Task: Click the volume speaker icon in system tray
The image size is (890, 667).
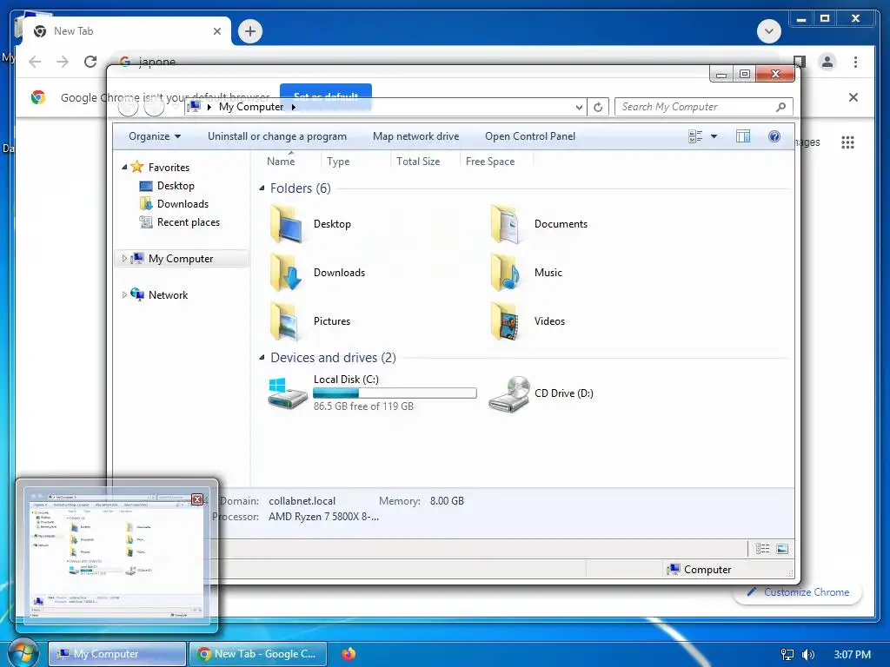Action: click(x=807, y=655)
